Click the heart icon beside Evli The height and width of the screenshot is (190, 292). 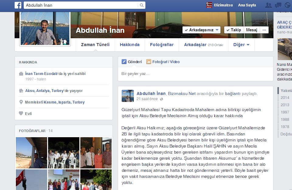pyautogui.click(x=21, y=114)
